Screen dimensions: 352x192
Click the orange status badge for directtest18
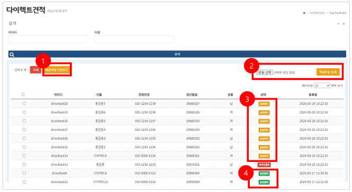pos(264,121)
